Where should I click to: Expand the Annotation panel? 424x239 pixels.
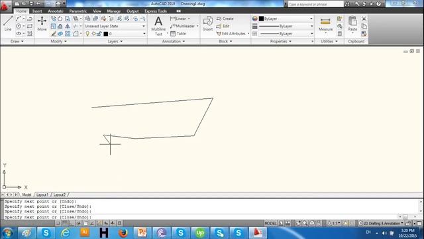(174, 41)
